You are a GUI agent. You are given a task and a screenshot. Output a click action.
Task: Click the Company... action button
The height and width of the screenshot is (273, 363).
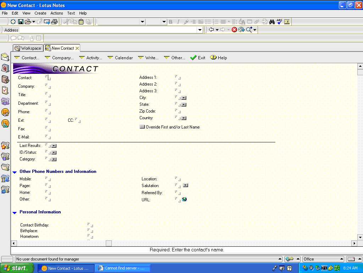pyautogui.click(x=59, y=58)
